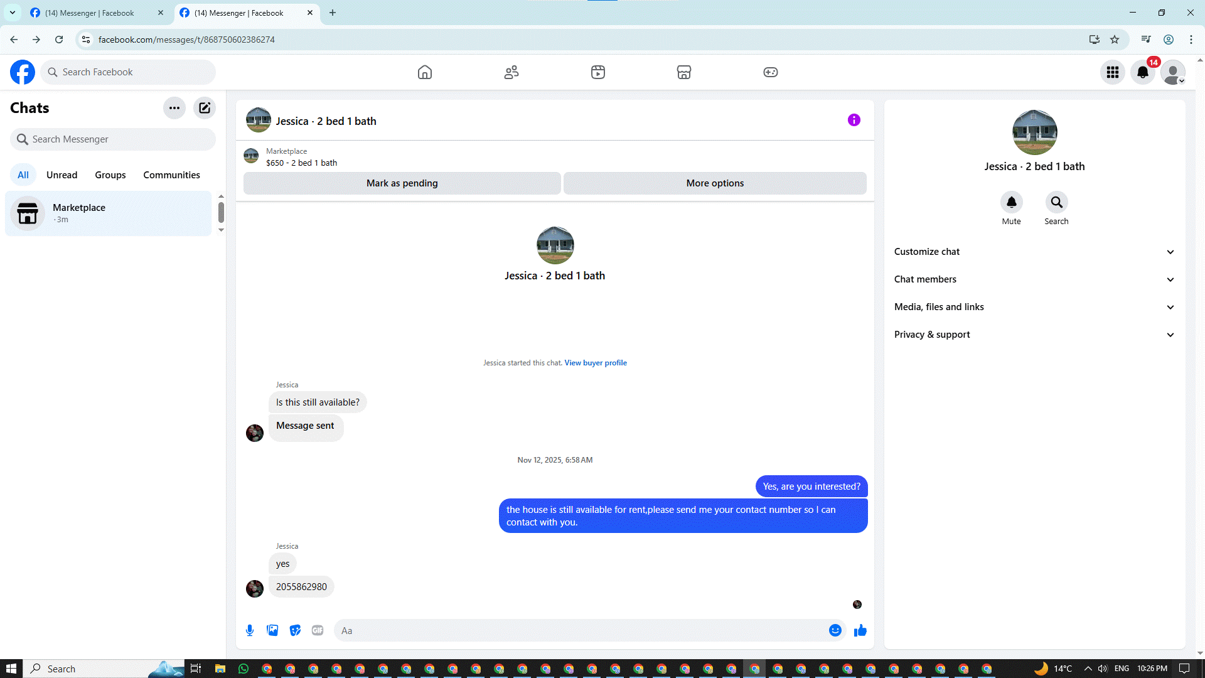
Task: Open the emoji picker icon
Action: (835, 630)
